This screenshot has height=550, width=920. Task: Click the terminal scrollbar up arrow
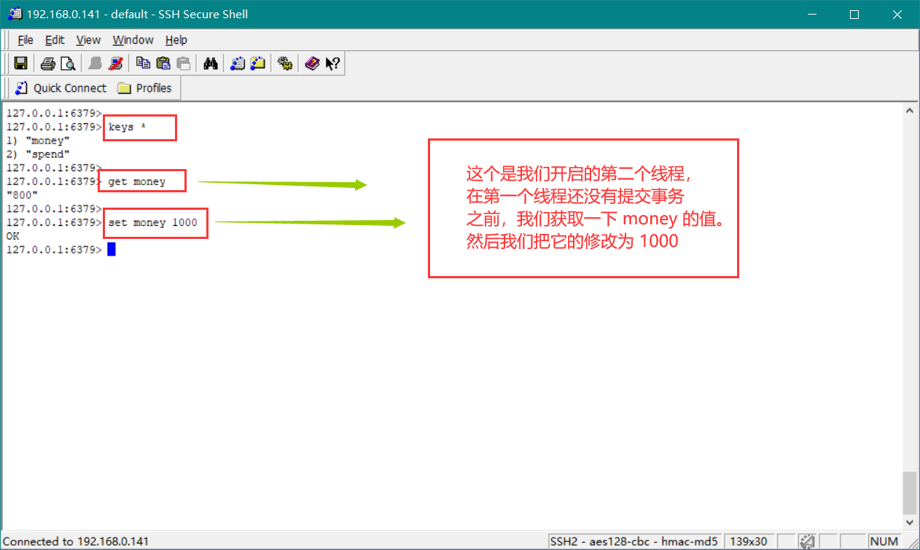(909, 111)
